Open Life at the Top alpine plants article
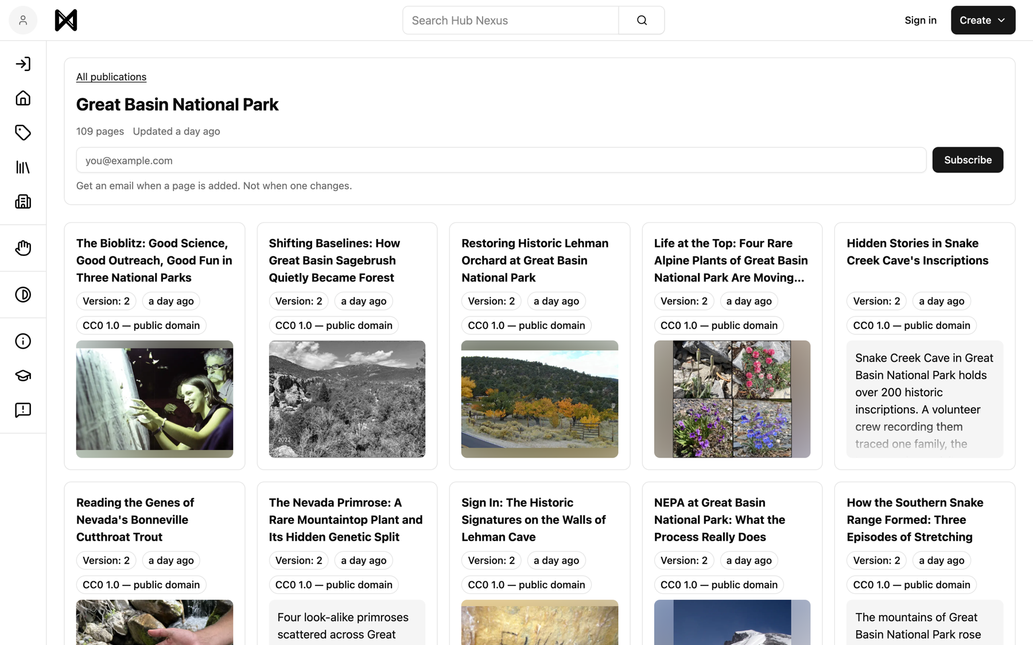This screenshot has width=1033, height=645. click(x=731, y=260)
